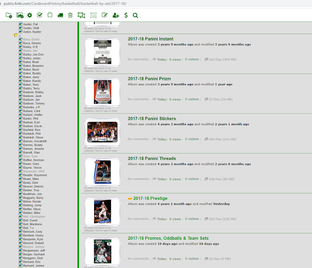
Task: Open 2017-18 Panini Instant album link
Action: click(x=151, y=39)
